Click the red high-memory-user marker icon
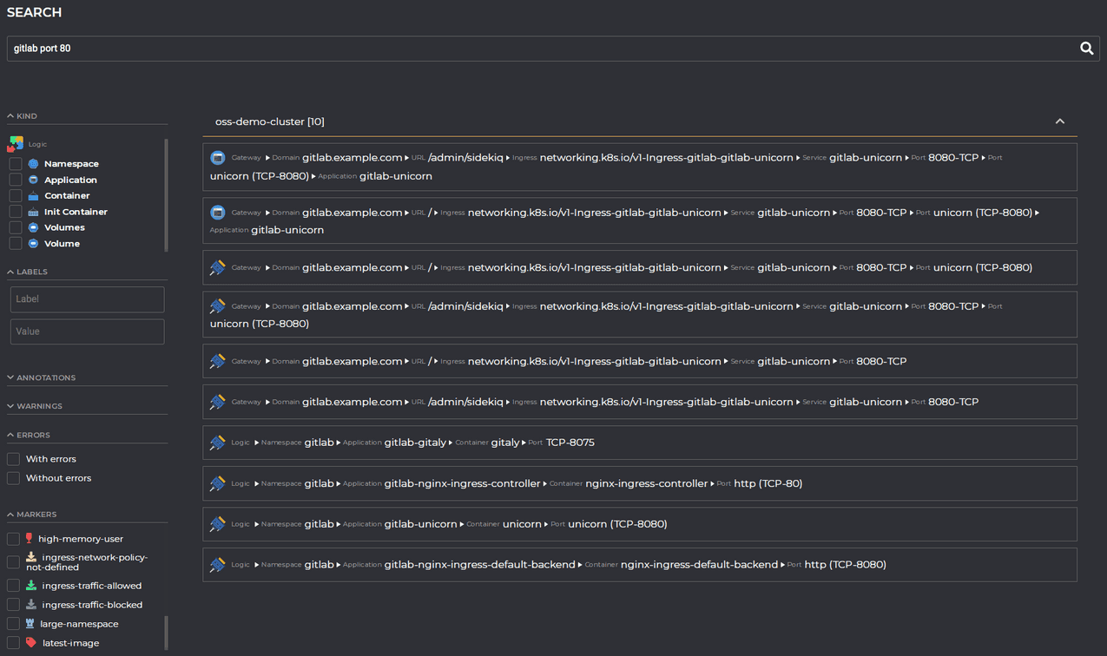1107x656 pixels. (x=29, y=539)
